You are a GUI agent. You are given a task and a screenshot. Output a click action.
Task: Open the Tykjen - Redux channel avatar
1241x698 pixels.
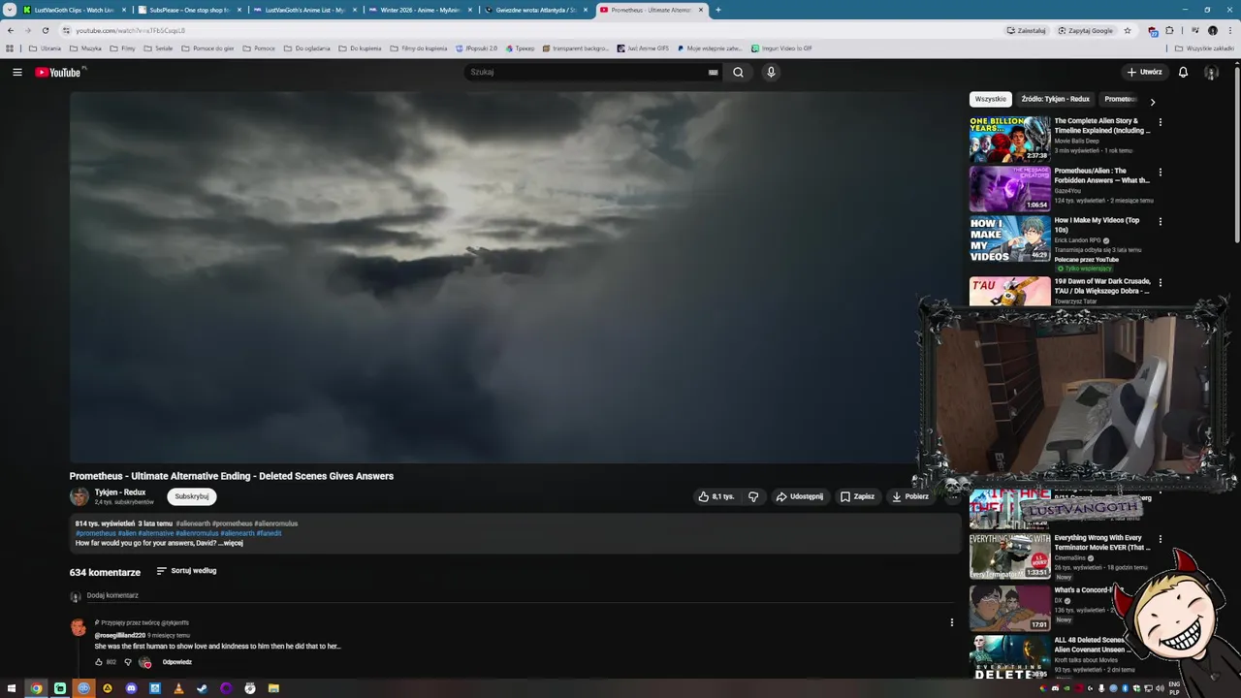click(x=80, y=496)
